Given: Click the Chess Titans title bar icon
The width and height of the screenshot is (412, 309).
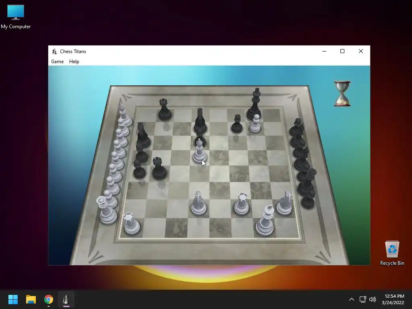Looking at the screenshot, I should pos(54,51).
